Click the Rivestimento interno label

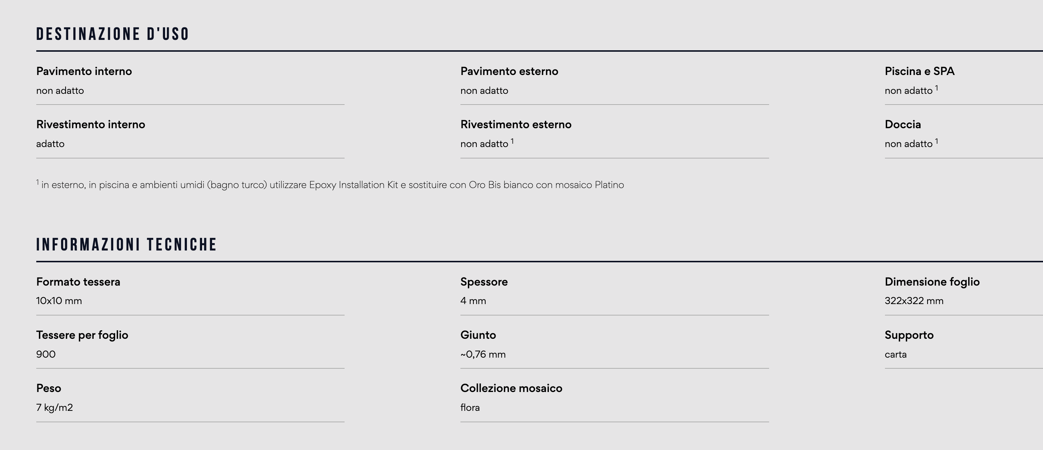(x=90, y=125)
